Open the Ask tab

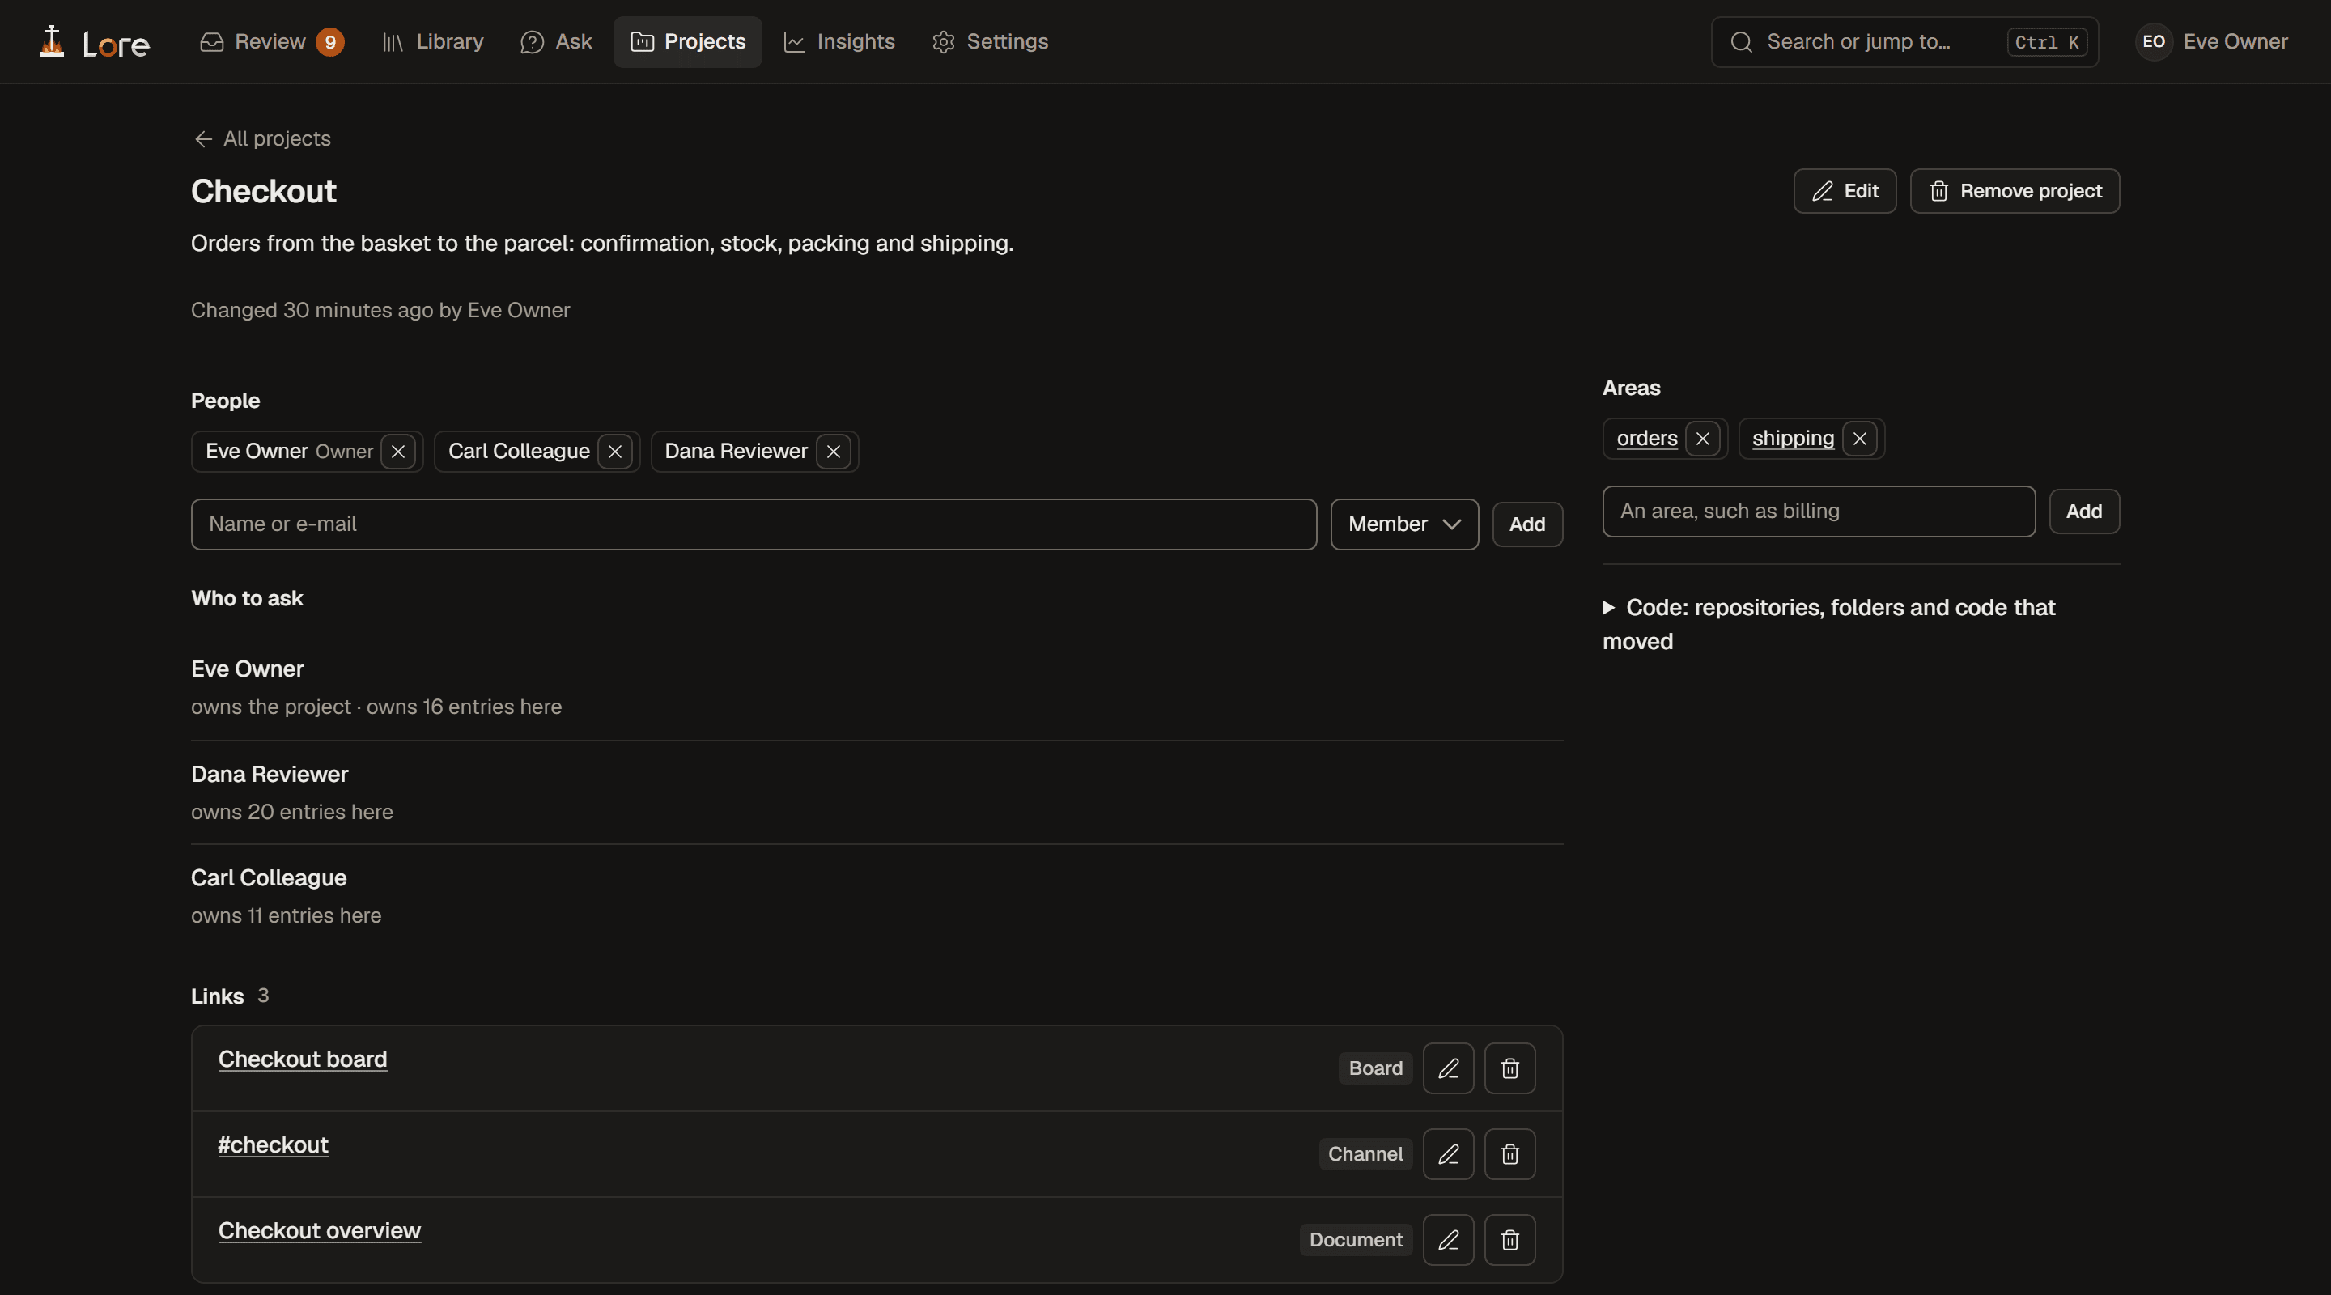click(x=557, y=41)
